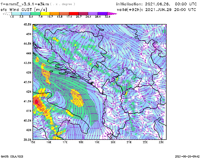
Task: Click the 40.5N latitude axis label
Action: (27, 120)
